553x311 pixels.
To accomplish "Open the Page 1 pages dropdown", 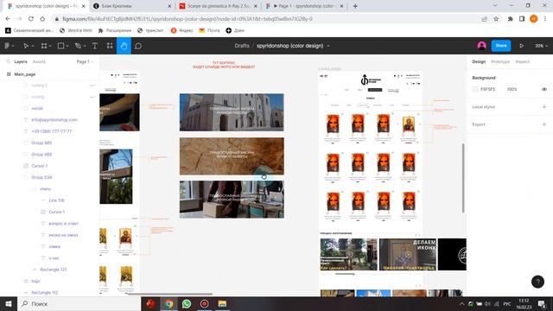I will point(85,61).
